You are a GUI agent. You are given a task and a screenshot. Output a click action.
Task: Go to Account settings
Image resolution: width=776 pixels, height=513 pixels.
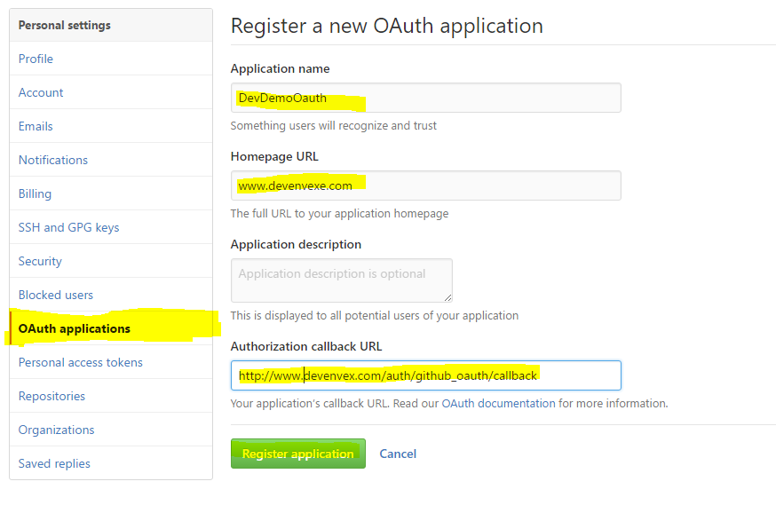(x=41, y=92)
